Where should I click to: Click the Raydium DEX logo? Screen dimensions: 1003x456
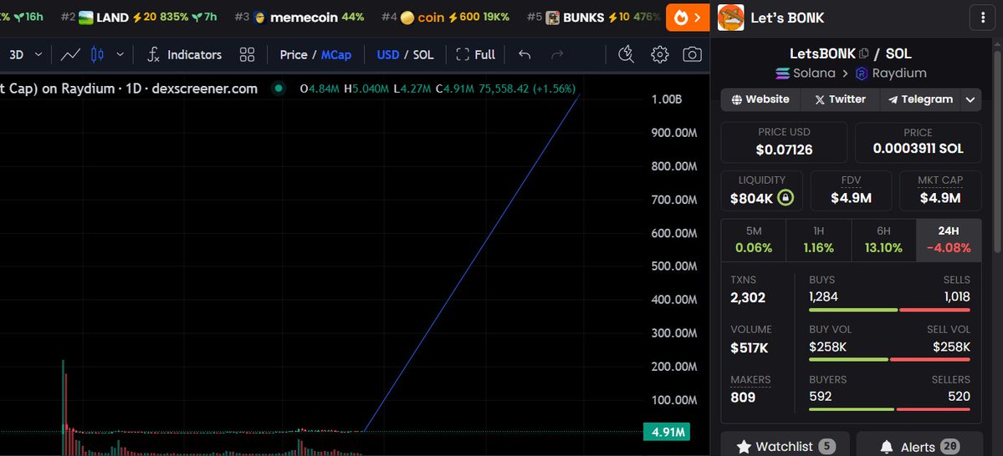(862, 73)
